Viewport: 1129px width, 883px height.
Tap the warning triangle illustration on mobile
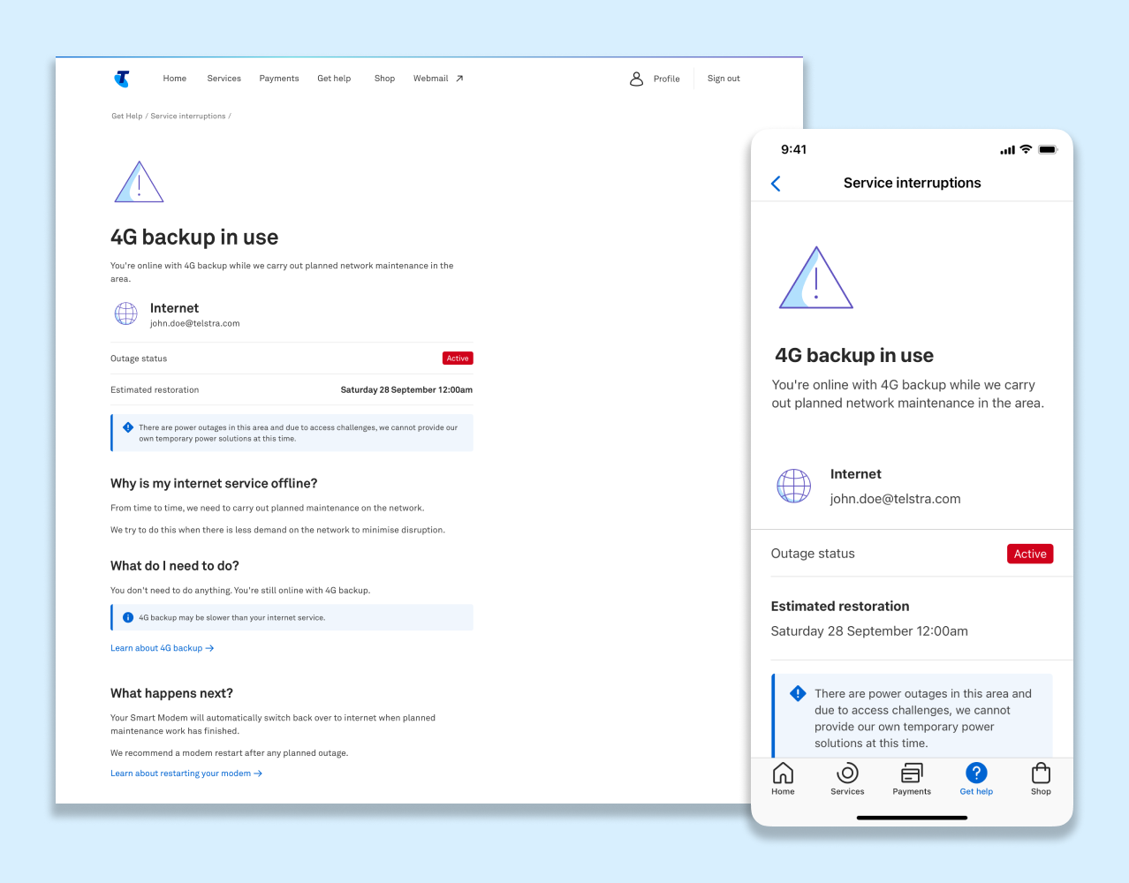coord(816,278)
